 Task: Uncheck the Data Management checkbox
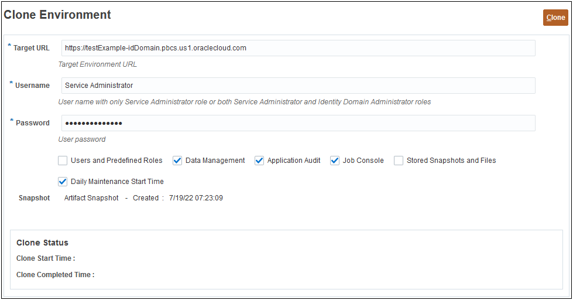point(178,161)
